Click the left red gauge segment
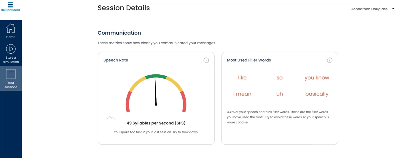 [128, 102]
